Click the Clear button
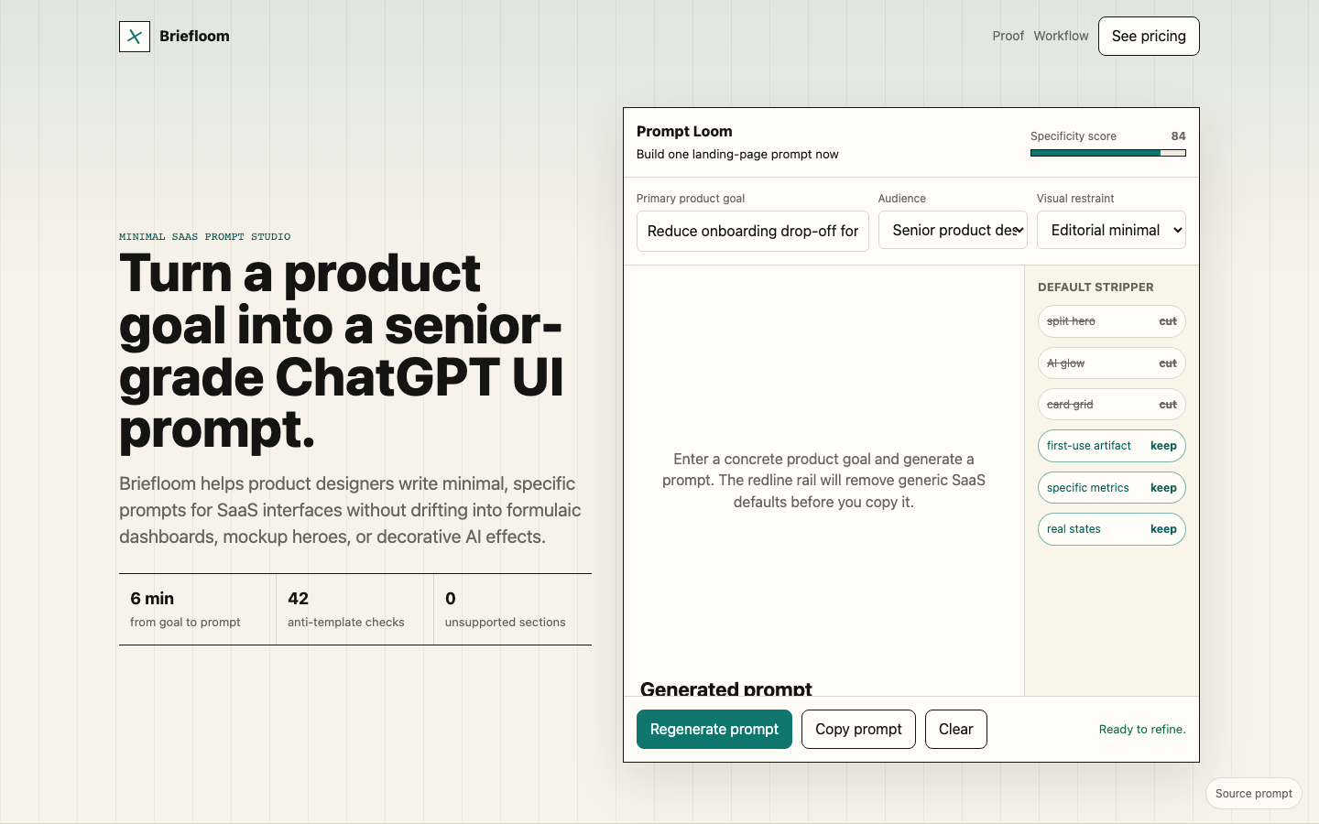 coord(955,730)
